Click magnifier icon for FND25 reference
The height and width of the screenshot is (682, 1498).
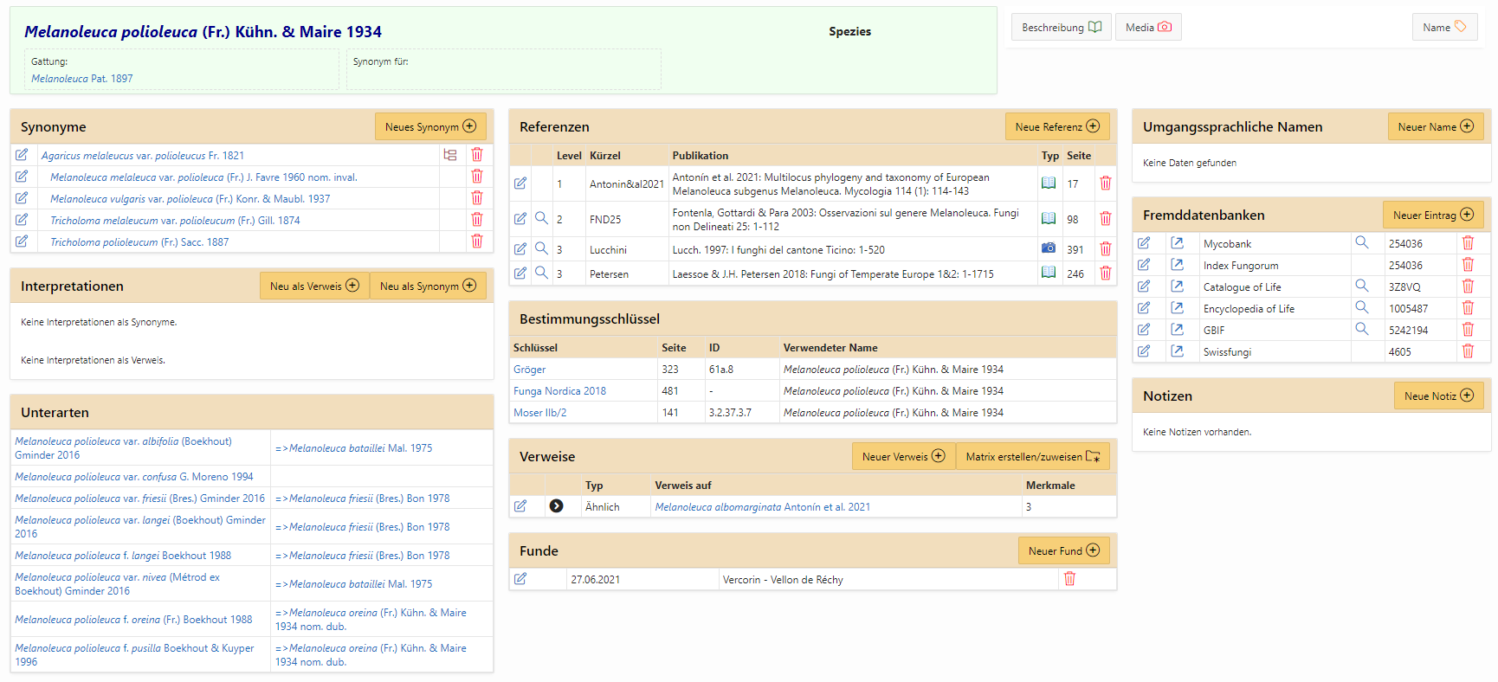(x=541, y=218)
